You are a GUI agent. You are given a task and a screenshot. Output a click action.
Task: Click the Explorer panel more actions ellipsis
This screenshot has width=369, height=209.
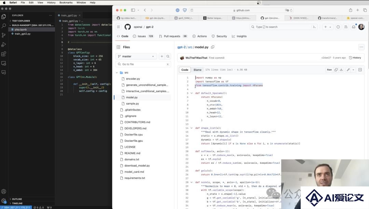(50, 15)
